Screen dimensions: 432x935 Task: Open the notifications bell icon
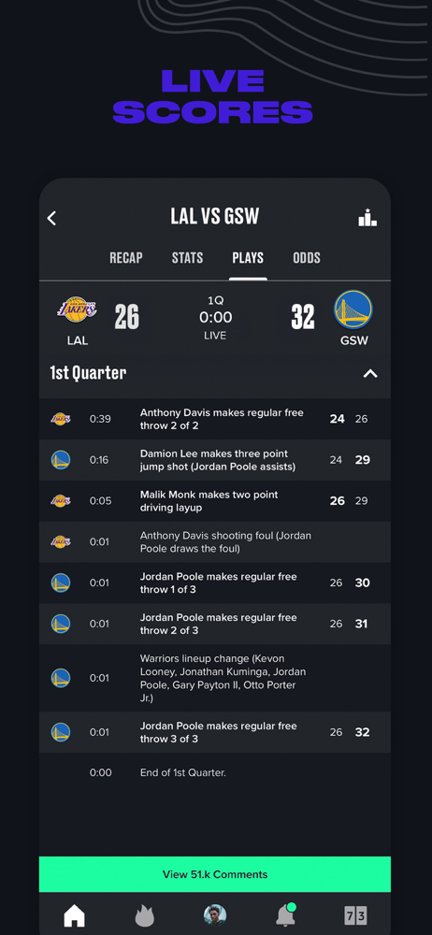click(x=284, y=914)
